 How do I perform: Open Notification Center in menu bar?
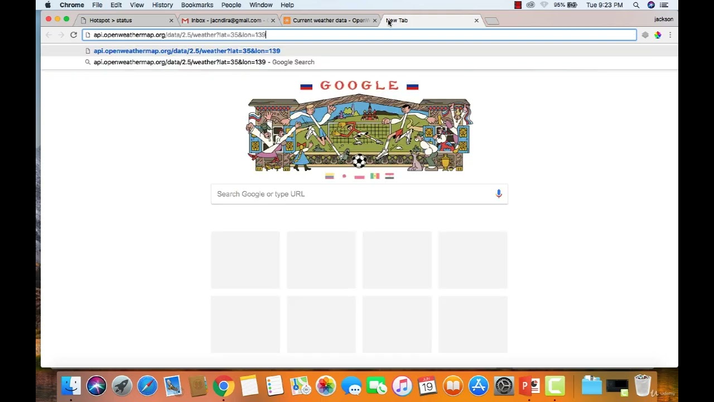664,5
